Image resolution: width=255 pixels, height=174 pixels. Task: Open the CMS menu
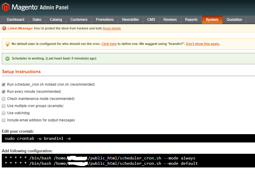[151, 20]
